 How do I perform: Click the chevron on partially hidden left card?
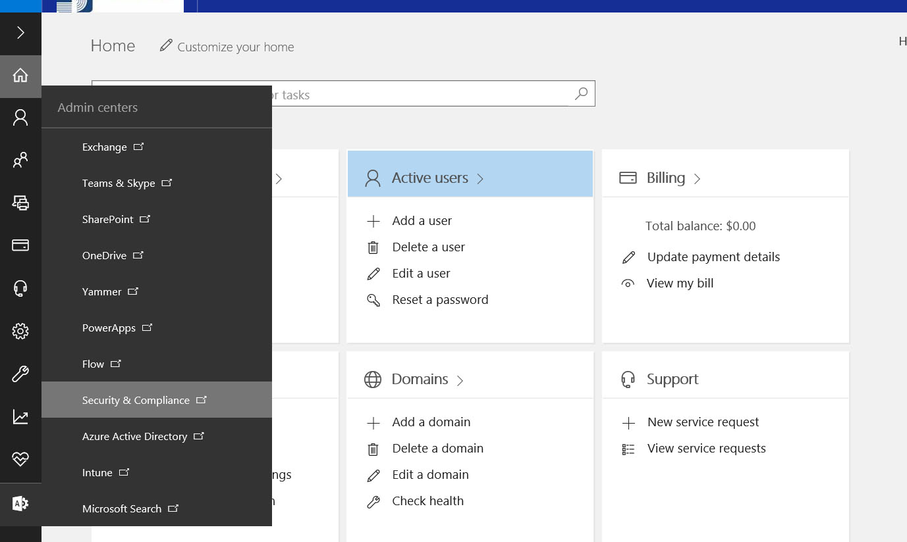tap(279, 179)
